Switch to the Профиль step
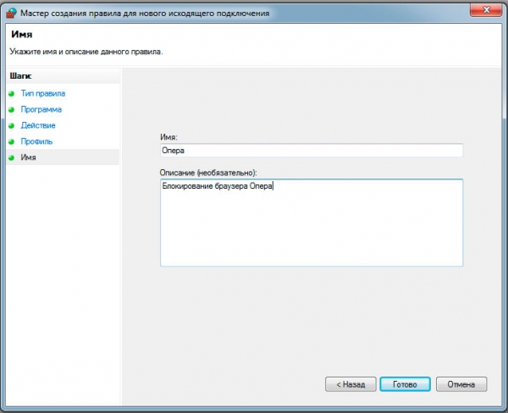Image resolution: width=508 pixels, height=413 pixels. (36, 141)
